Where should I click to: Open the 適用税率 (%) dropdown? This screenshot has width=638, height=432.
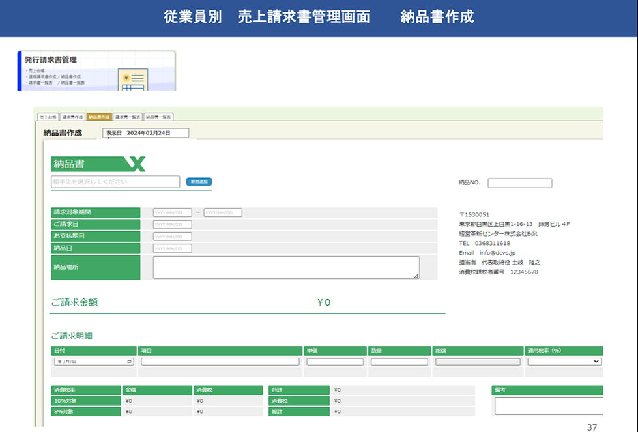pyautogui.click(x=564, y=361)
